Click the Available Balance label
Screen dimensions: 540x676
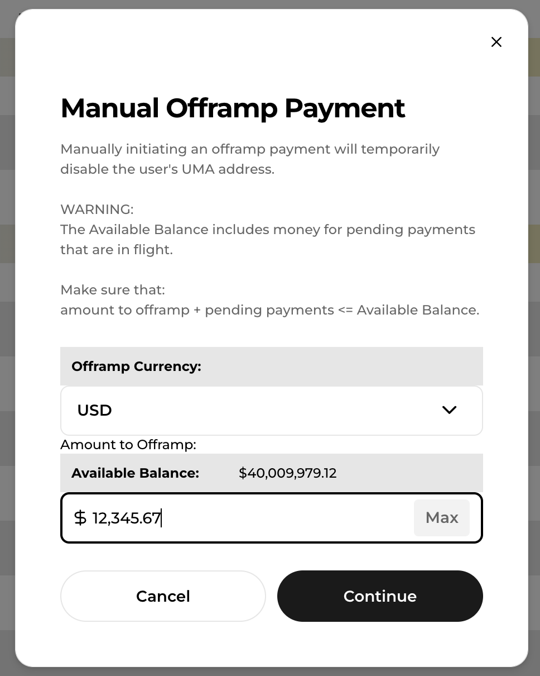coord(135,473)
